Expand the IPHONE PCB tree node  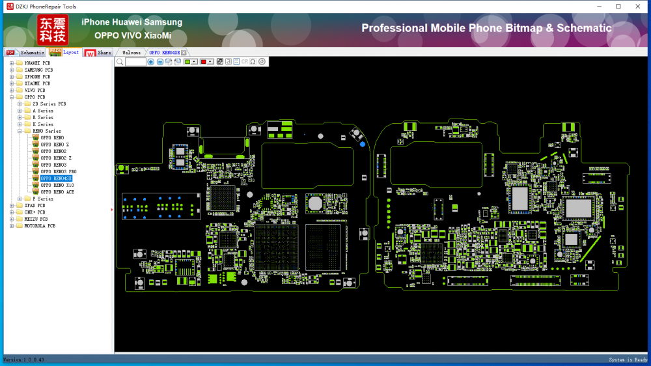[x=12, y=77]
